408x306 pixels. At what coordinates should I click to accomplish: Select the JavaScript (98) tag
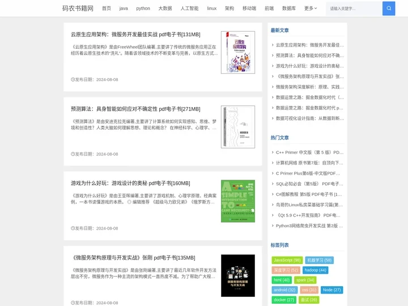click(x=287, y=260)
